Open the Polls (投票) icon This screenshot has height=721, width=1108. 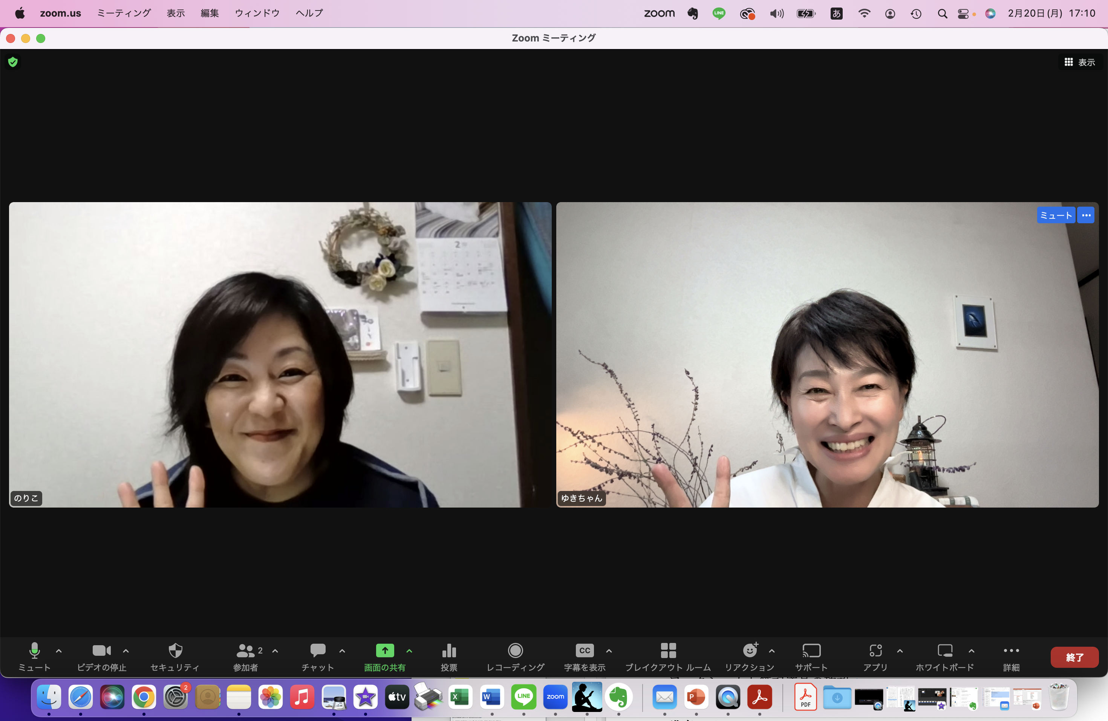tap(449, 650)
